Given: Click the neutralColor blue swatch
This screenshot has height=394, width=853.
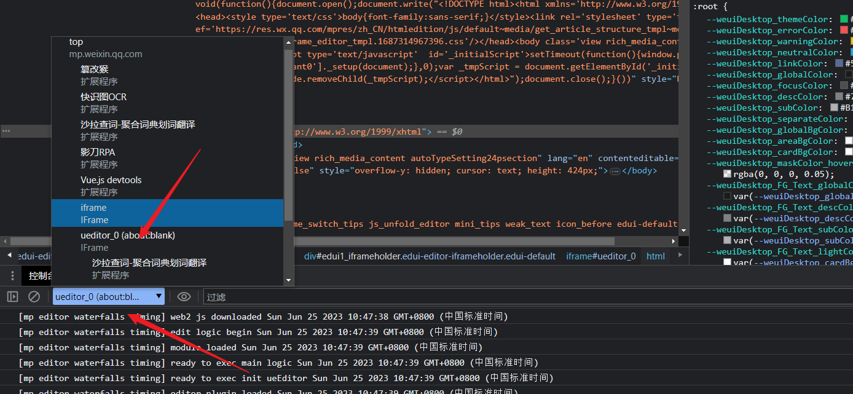Looking at the screenshot, I should (x=852, y=52).
